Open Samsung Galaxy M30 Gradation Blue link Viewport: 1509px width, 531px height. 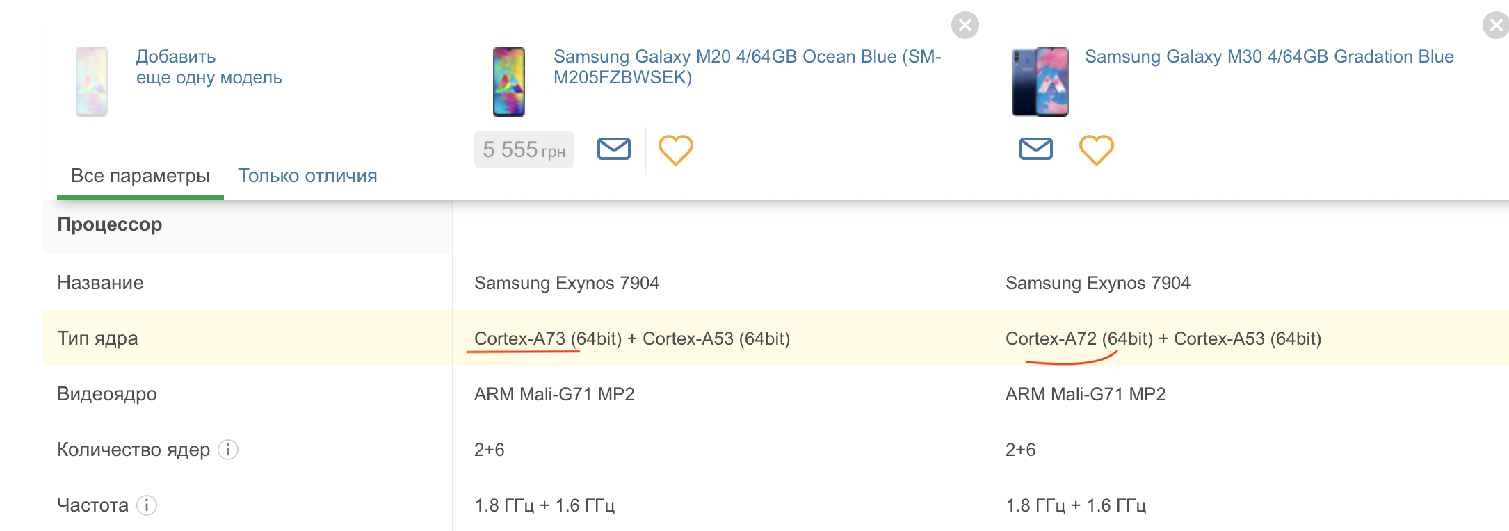coord(1269,56)
